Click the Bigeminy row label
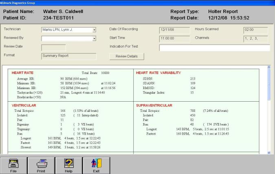The height and width of the screenshot is (174, 275). tap(23, 124)
